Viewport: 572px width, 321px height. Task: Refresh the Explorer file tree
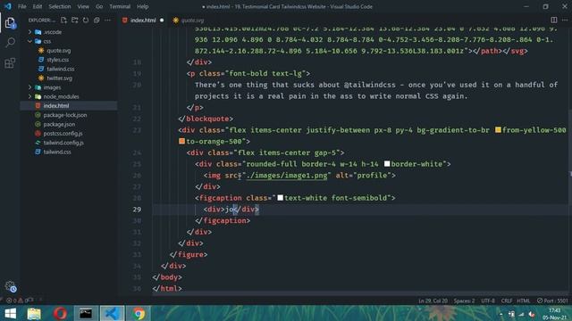click(x=86, y=20)
